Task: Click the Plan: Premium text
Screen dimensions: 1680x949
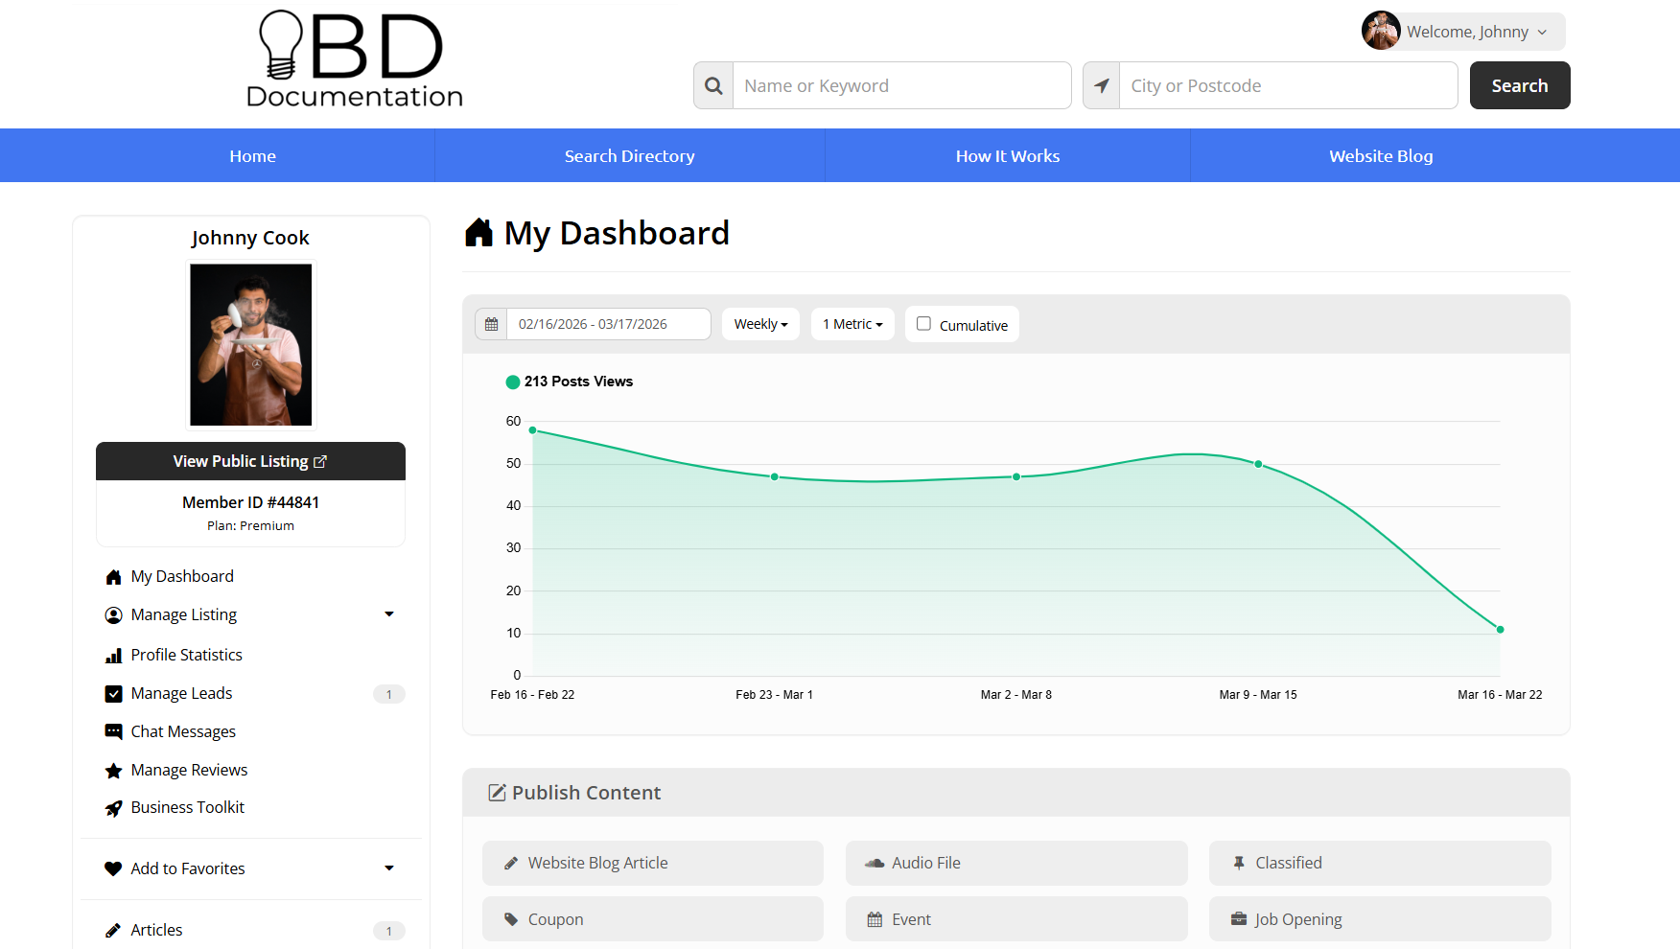Action: [250, 526]
